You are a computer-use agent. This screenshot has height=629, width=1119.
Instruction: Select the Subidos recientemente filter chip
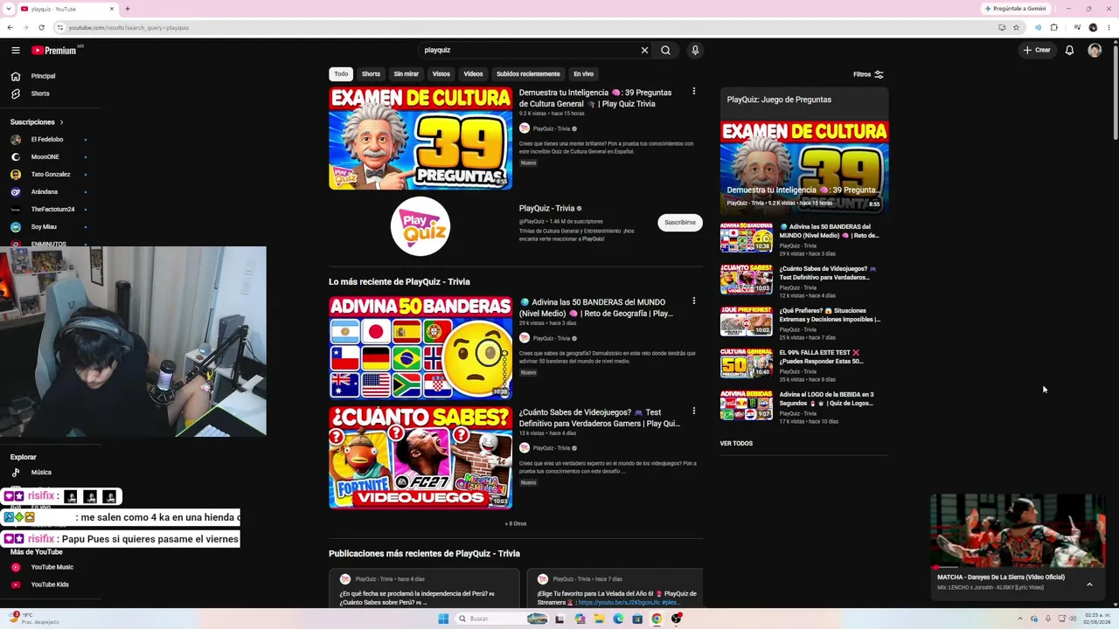[528, 74]
